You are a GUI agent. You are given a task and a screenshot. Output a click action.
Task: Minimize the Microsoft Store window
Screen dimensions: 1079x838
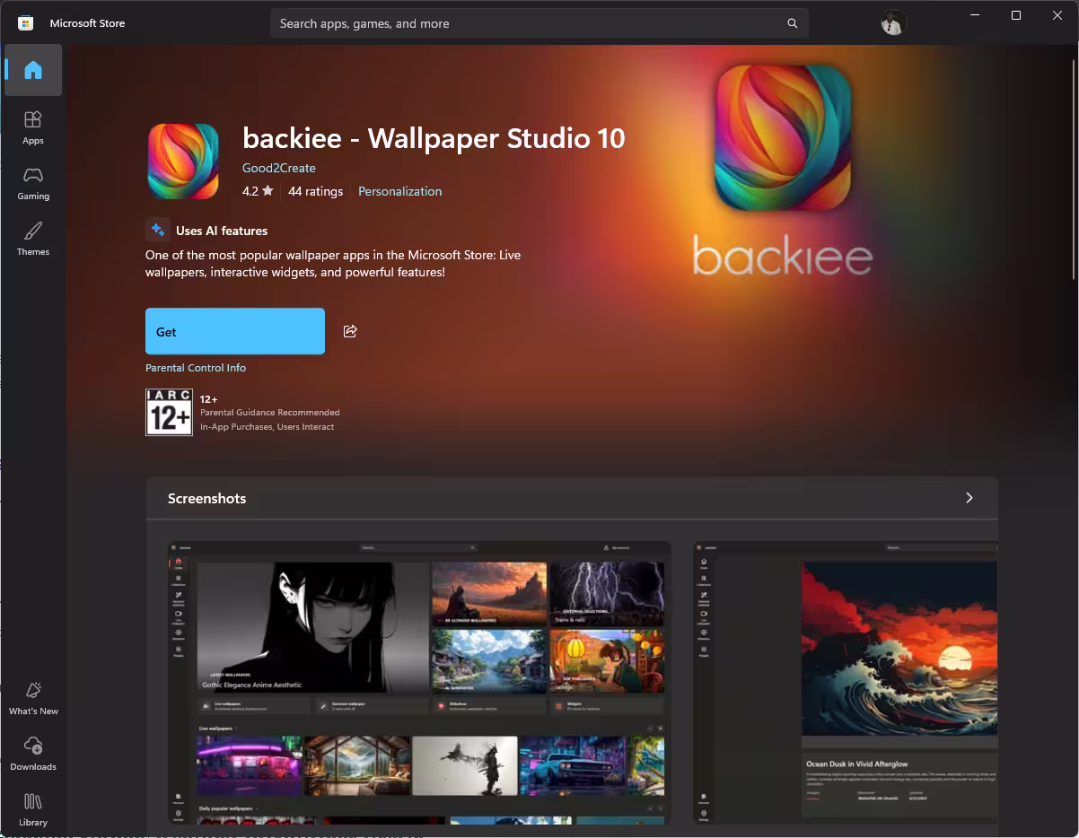coord(975,15)
